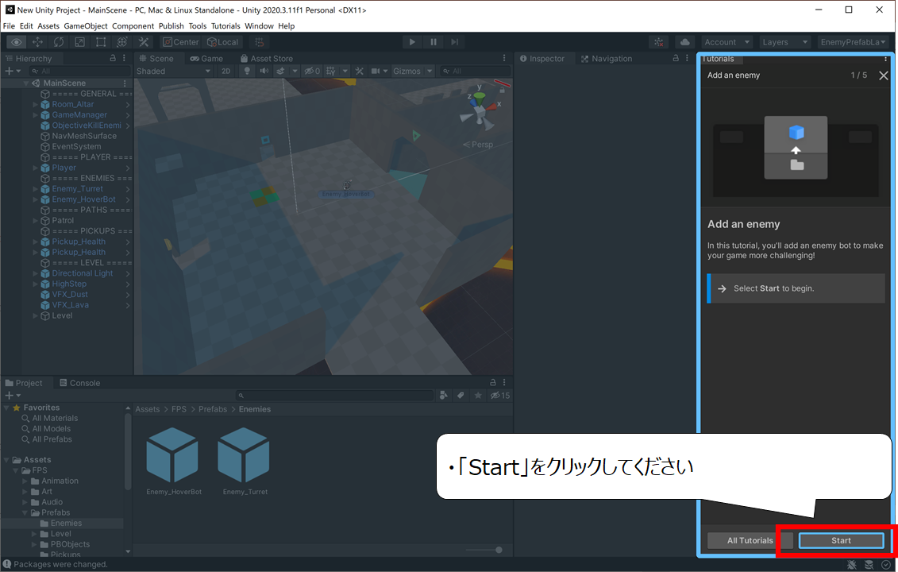Switch to the Game tab
898x572 pixels.
pyautogui.click(x=206, y=59)
